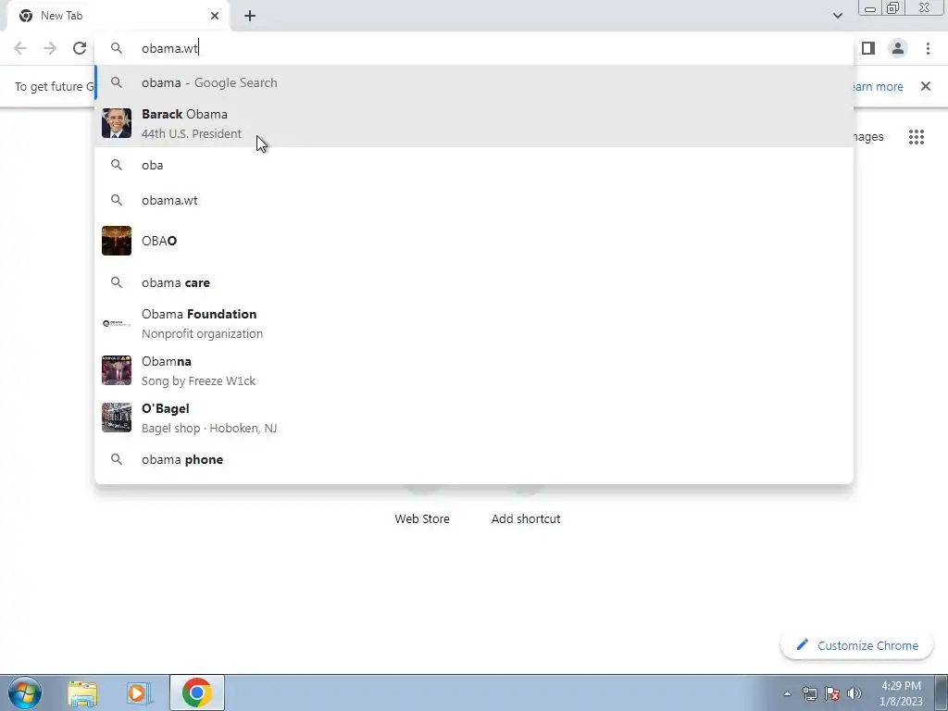Select 'obama care' suggestion
Image resolution: width=948 pixels, height=711 pixels.
[474, 282]
